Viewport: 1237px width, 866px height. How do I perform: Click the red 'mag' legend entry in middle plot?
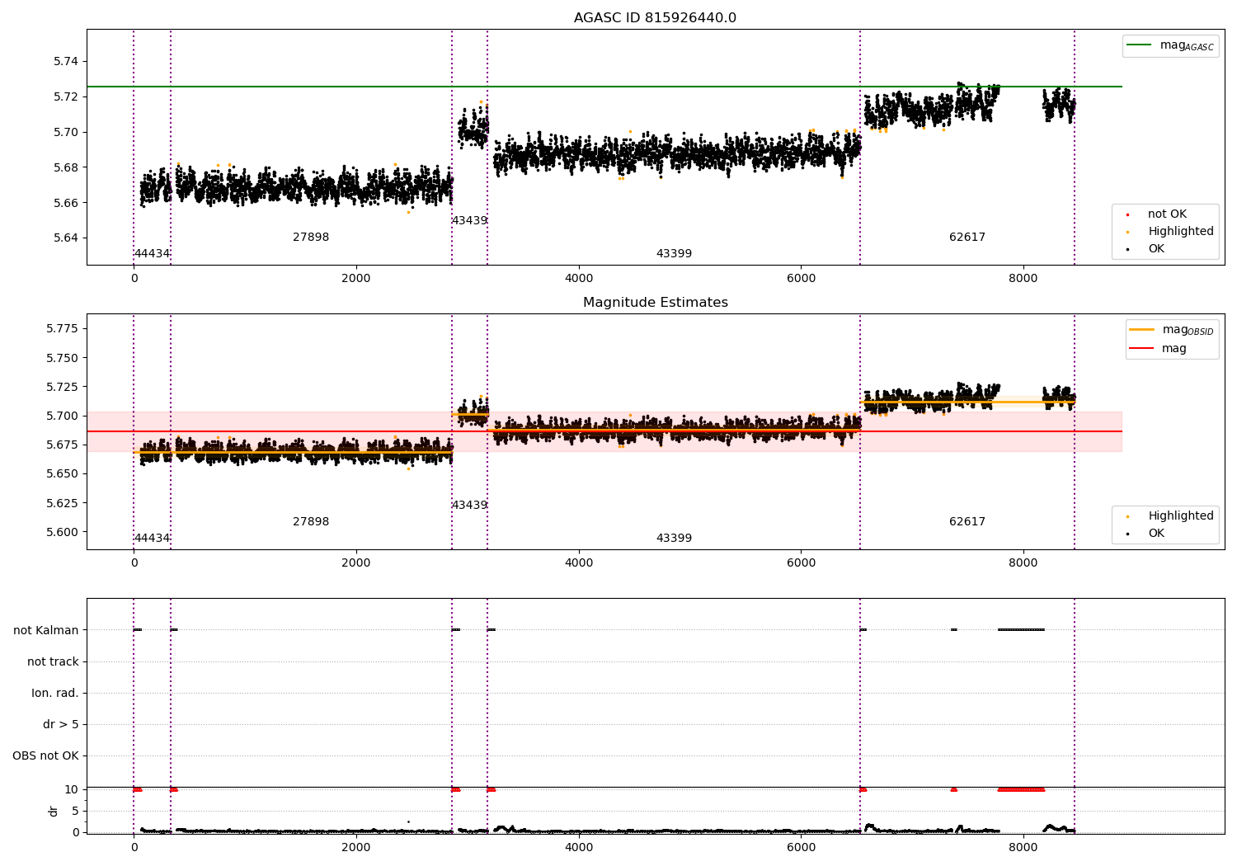pos(1158,348)
